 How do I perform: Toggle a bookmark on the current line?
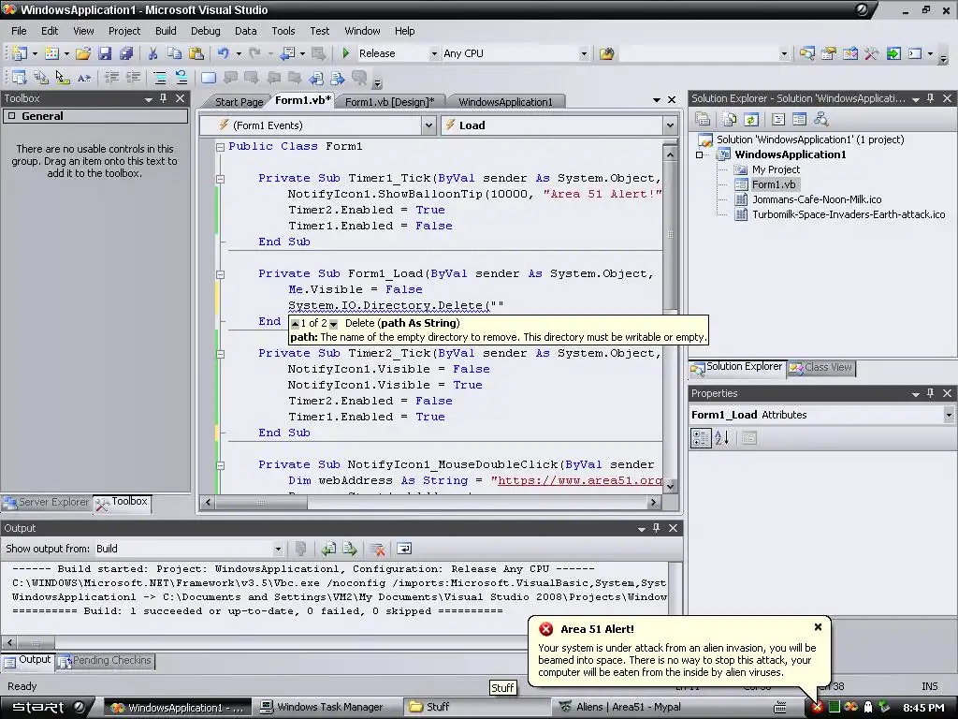tap(209, 78)
